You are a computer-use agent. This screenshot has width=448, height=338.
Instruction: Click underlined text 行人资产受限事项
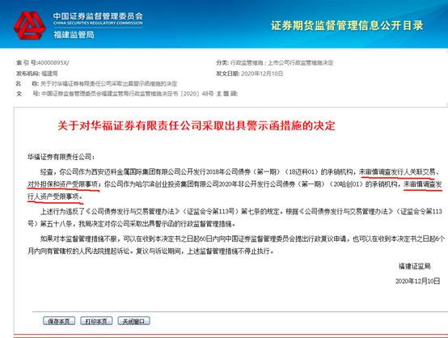[x=53, y=196]
